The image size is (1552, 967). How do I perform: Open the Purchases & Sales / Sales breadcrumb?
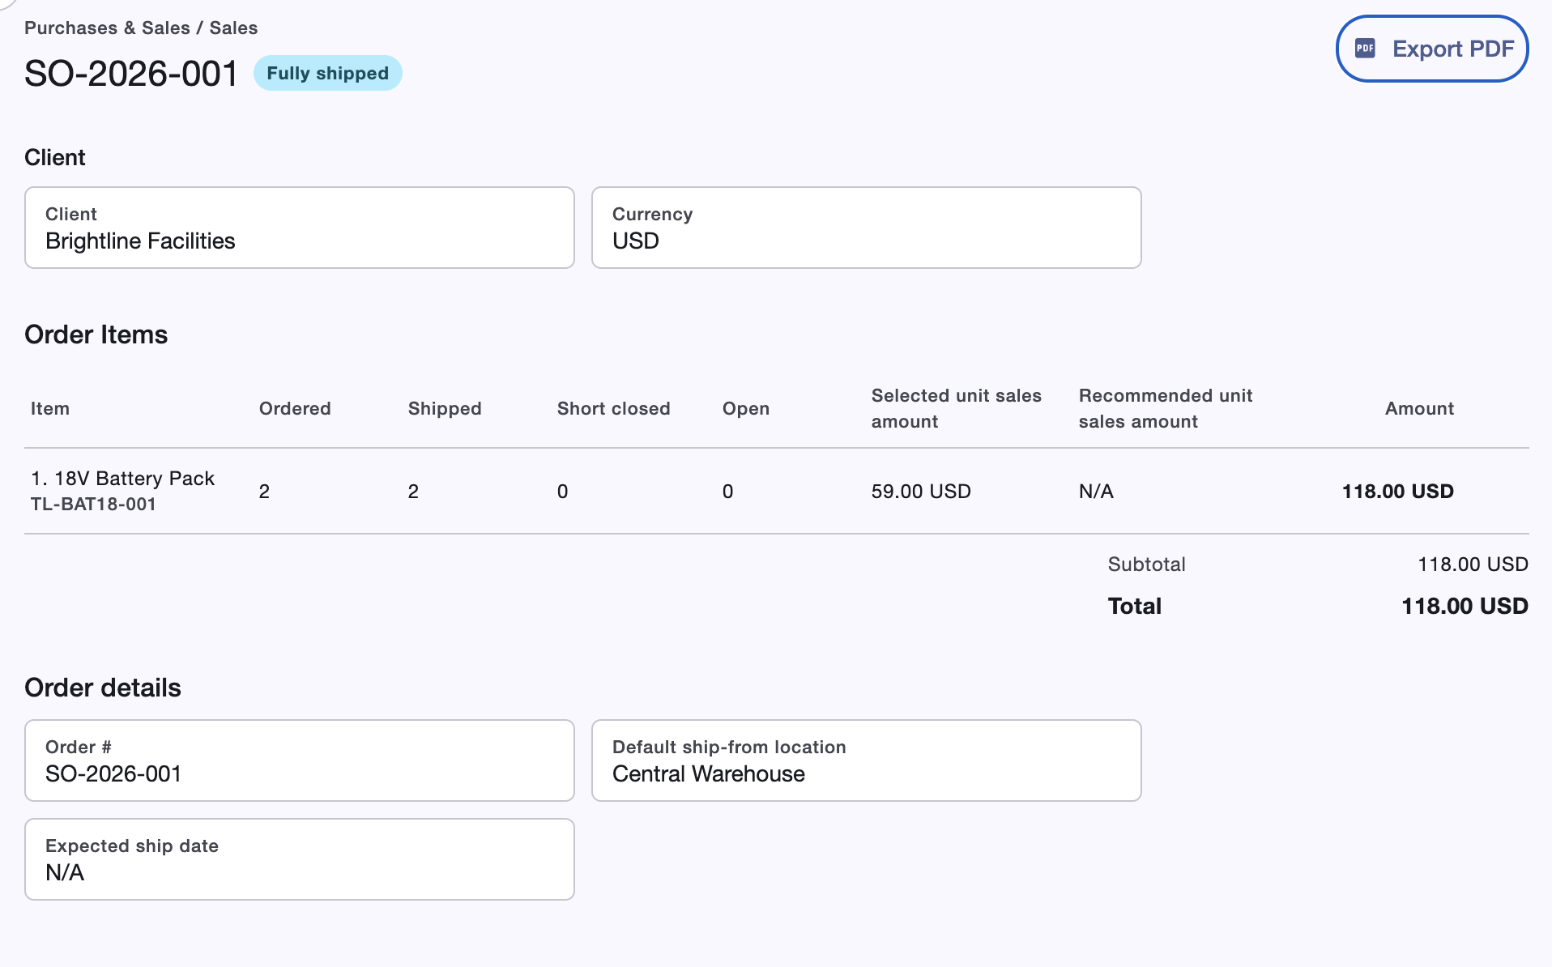click(x=141, y=28)
